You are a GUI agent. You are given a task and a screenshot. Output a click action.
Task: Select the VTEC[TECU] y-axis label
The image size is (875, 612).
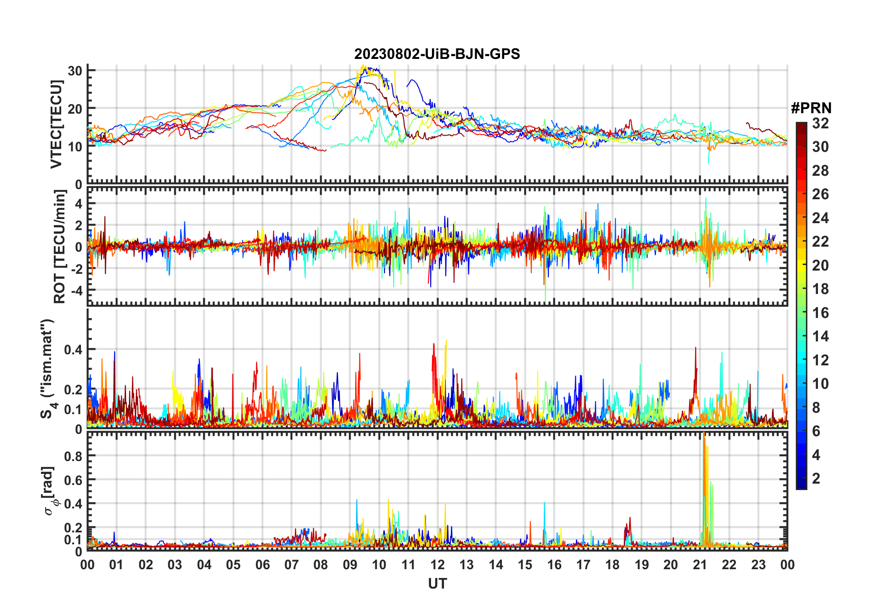click(56, 124)
